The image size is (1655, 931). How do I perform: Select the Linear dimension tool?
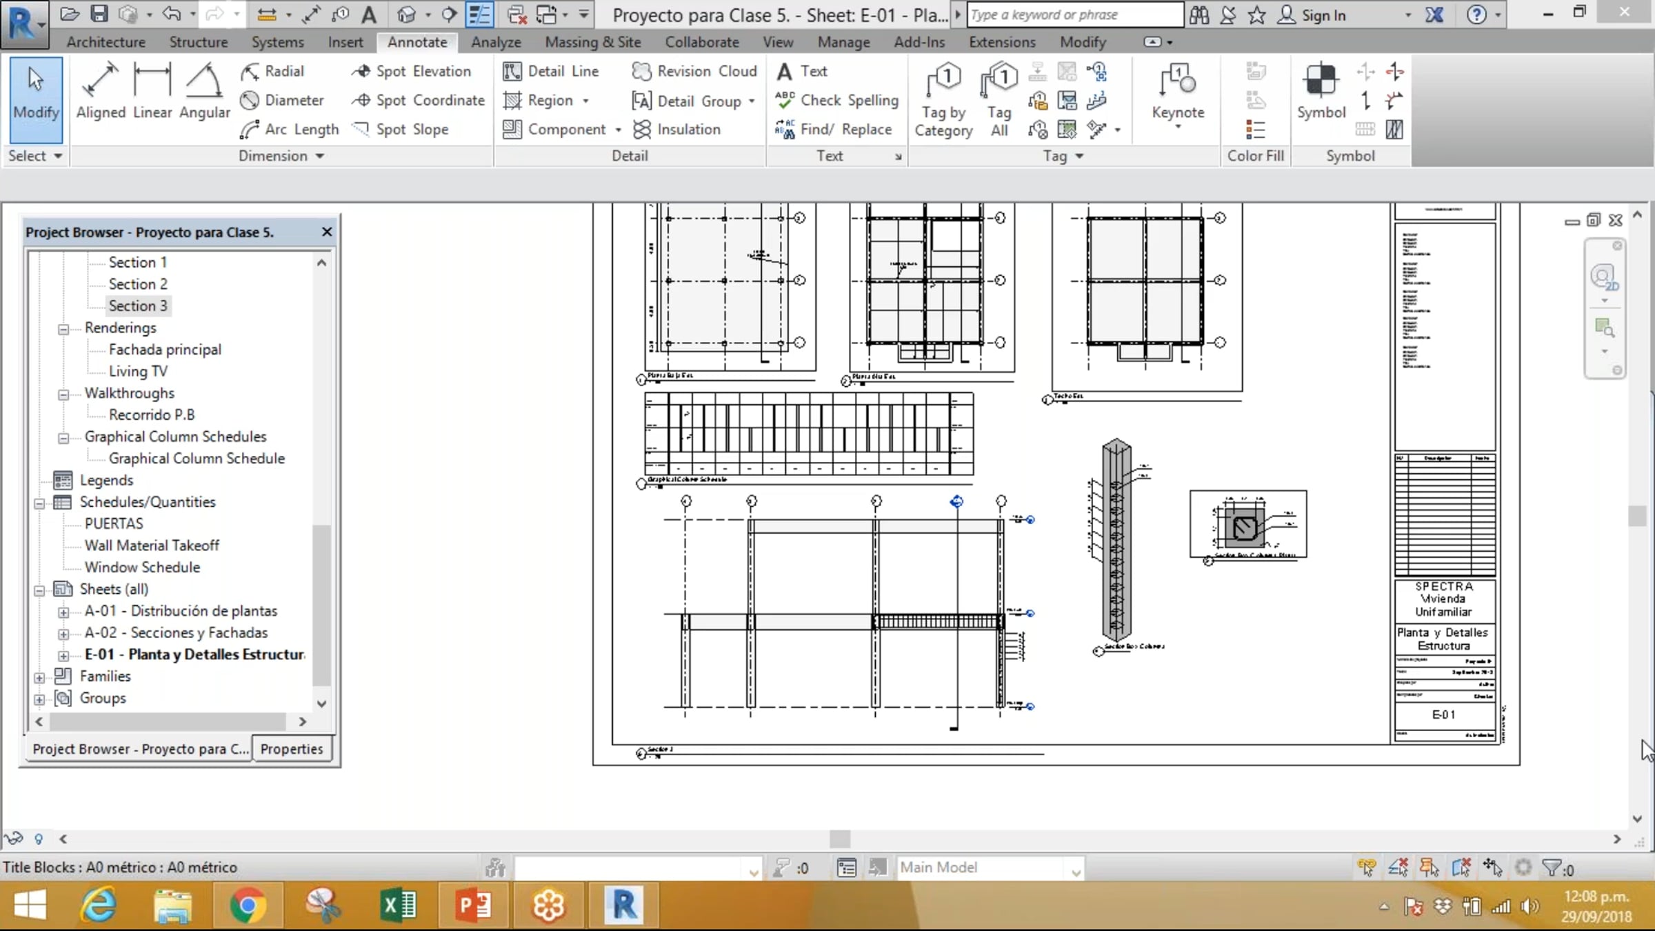[x=152, y=91]
